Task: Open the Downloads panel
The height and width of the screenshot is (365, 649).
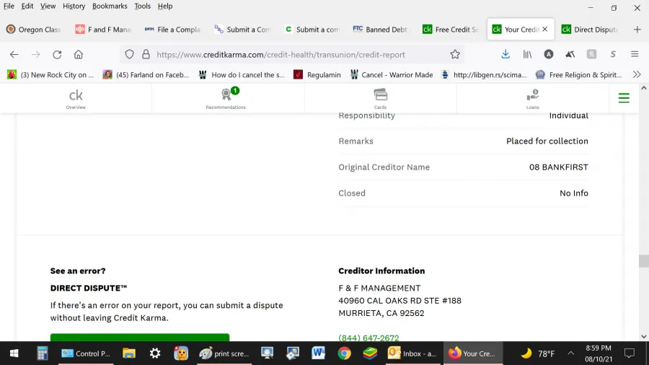Action: 505,54
